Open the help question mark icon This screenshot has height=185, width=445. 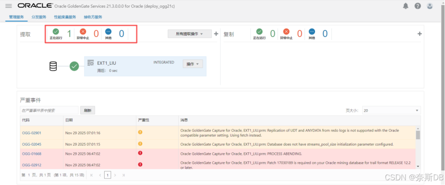[417, 6]
